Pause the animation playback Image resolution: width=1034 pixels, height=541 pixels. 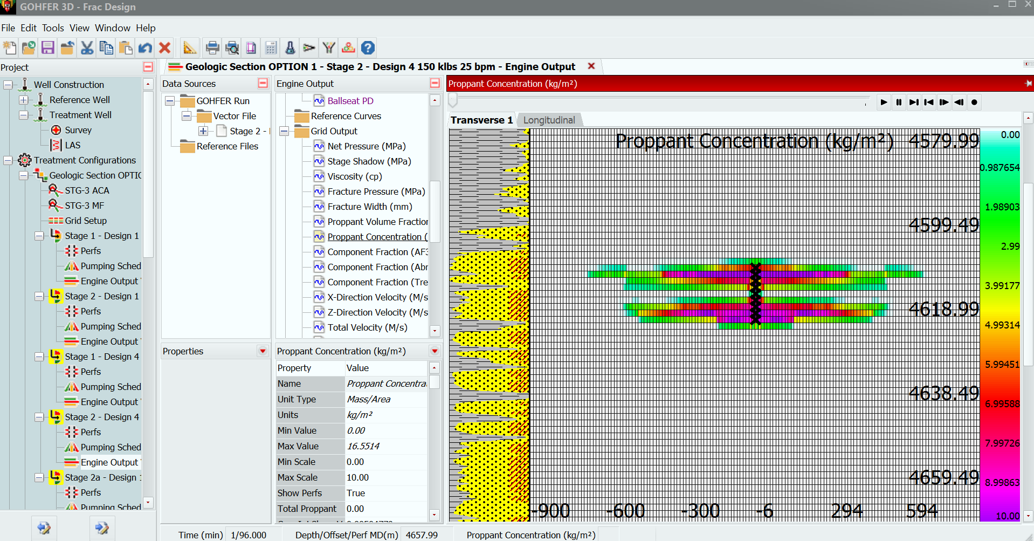pos(899,102)
